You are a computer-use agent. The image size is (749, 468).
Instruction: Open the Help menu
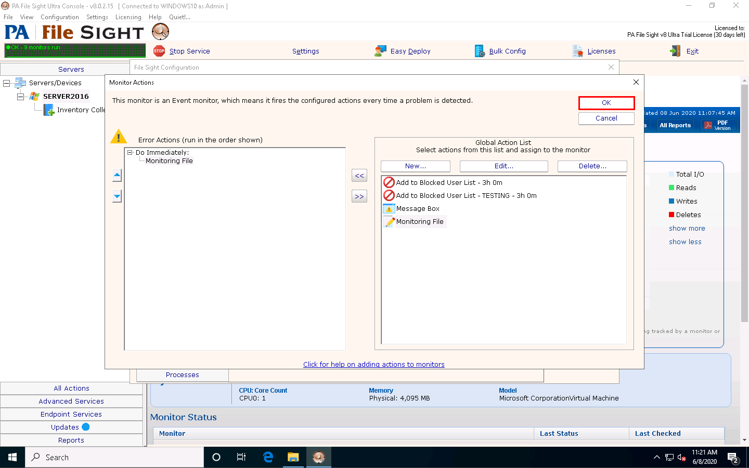pos(155,17)
